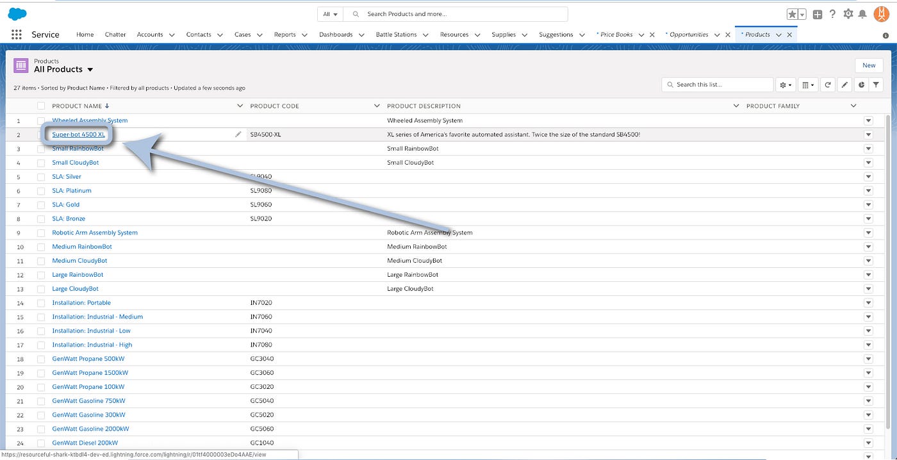The image size is (897, 460).
Task: Check the GenWatt Propane 500kW row
Action: [x=41, y=359]
